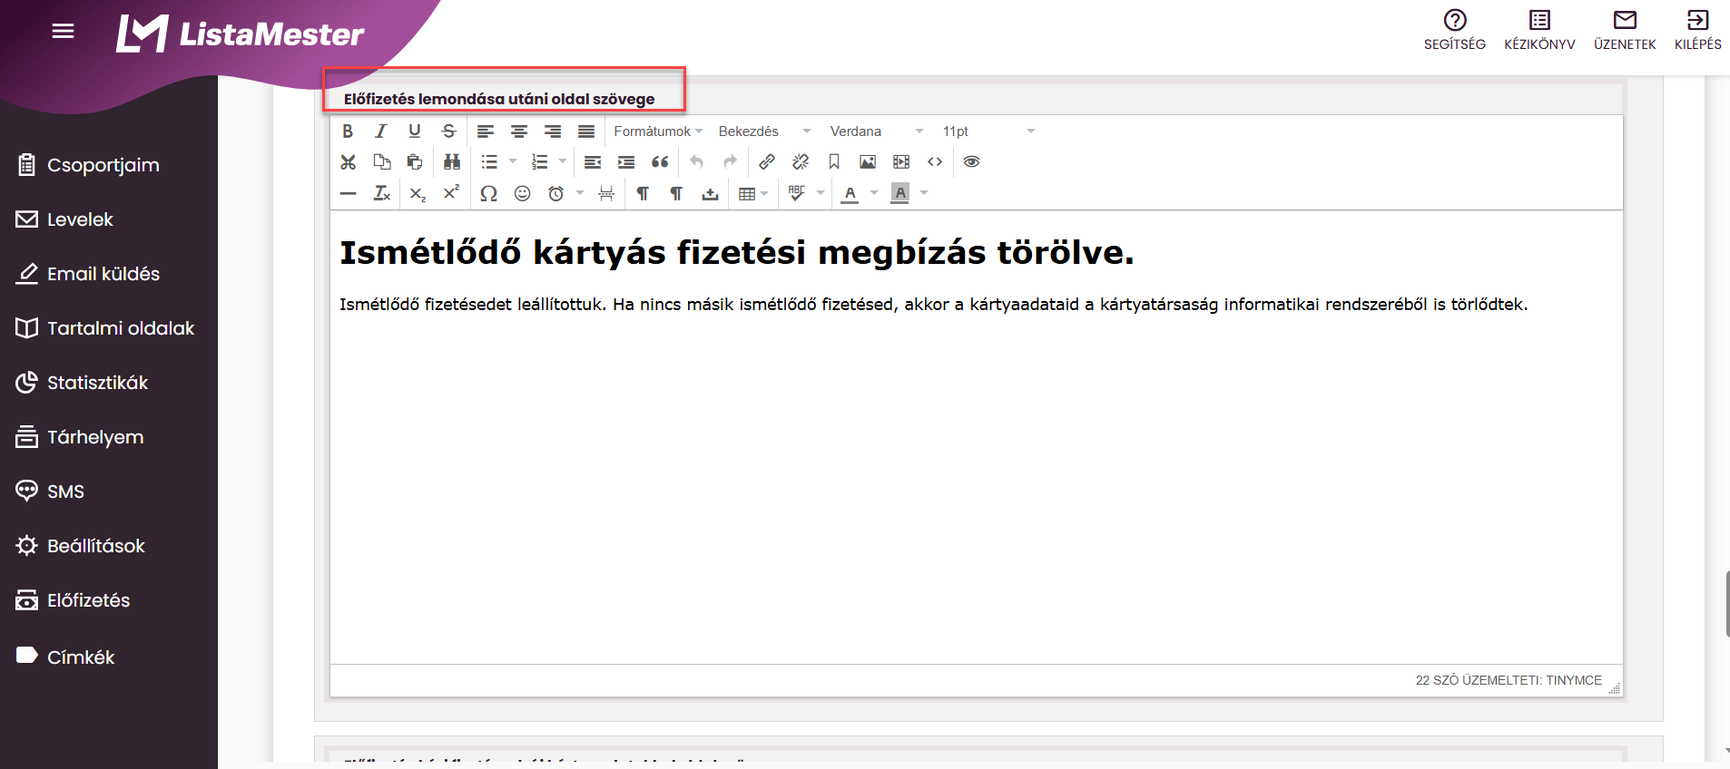This screenshot has width=1730, height=769.
Task: Insert a blockquote
Action: [660, 162]
